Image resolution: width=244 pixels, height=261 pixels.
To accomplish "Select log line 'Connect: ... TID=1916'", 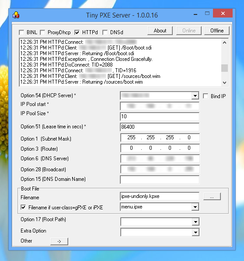I will (78, 71).
